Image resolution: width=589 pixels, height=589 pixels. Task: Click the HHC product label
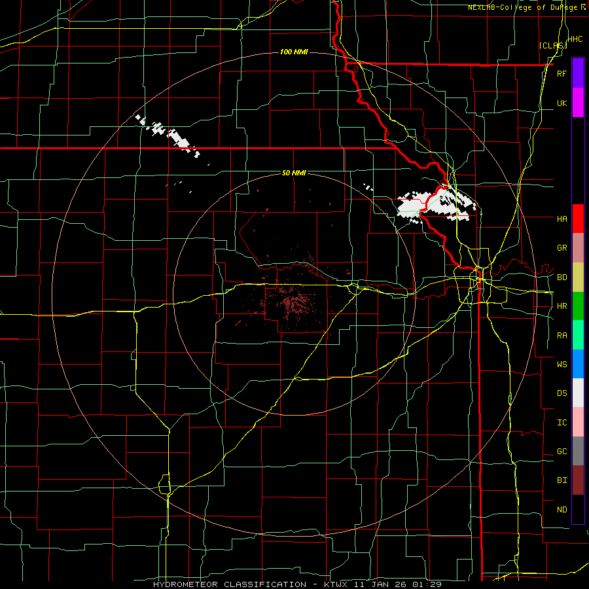pos(575,39)
